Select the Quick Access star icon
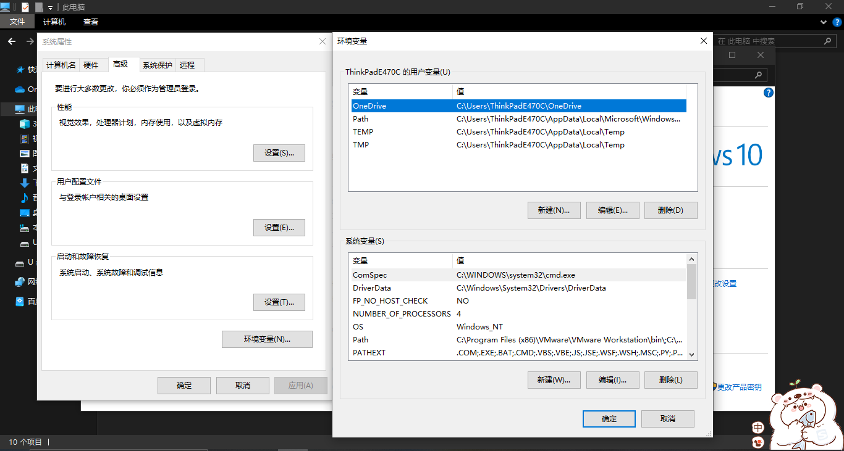 [x=20, y=70]
